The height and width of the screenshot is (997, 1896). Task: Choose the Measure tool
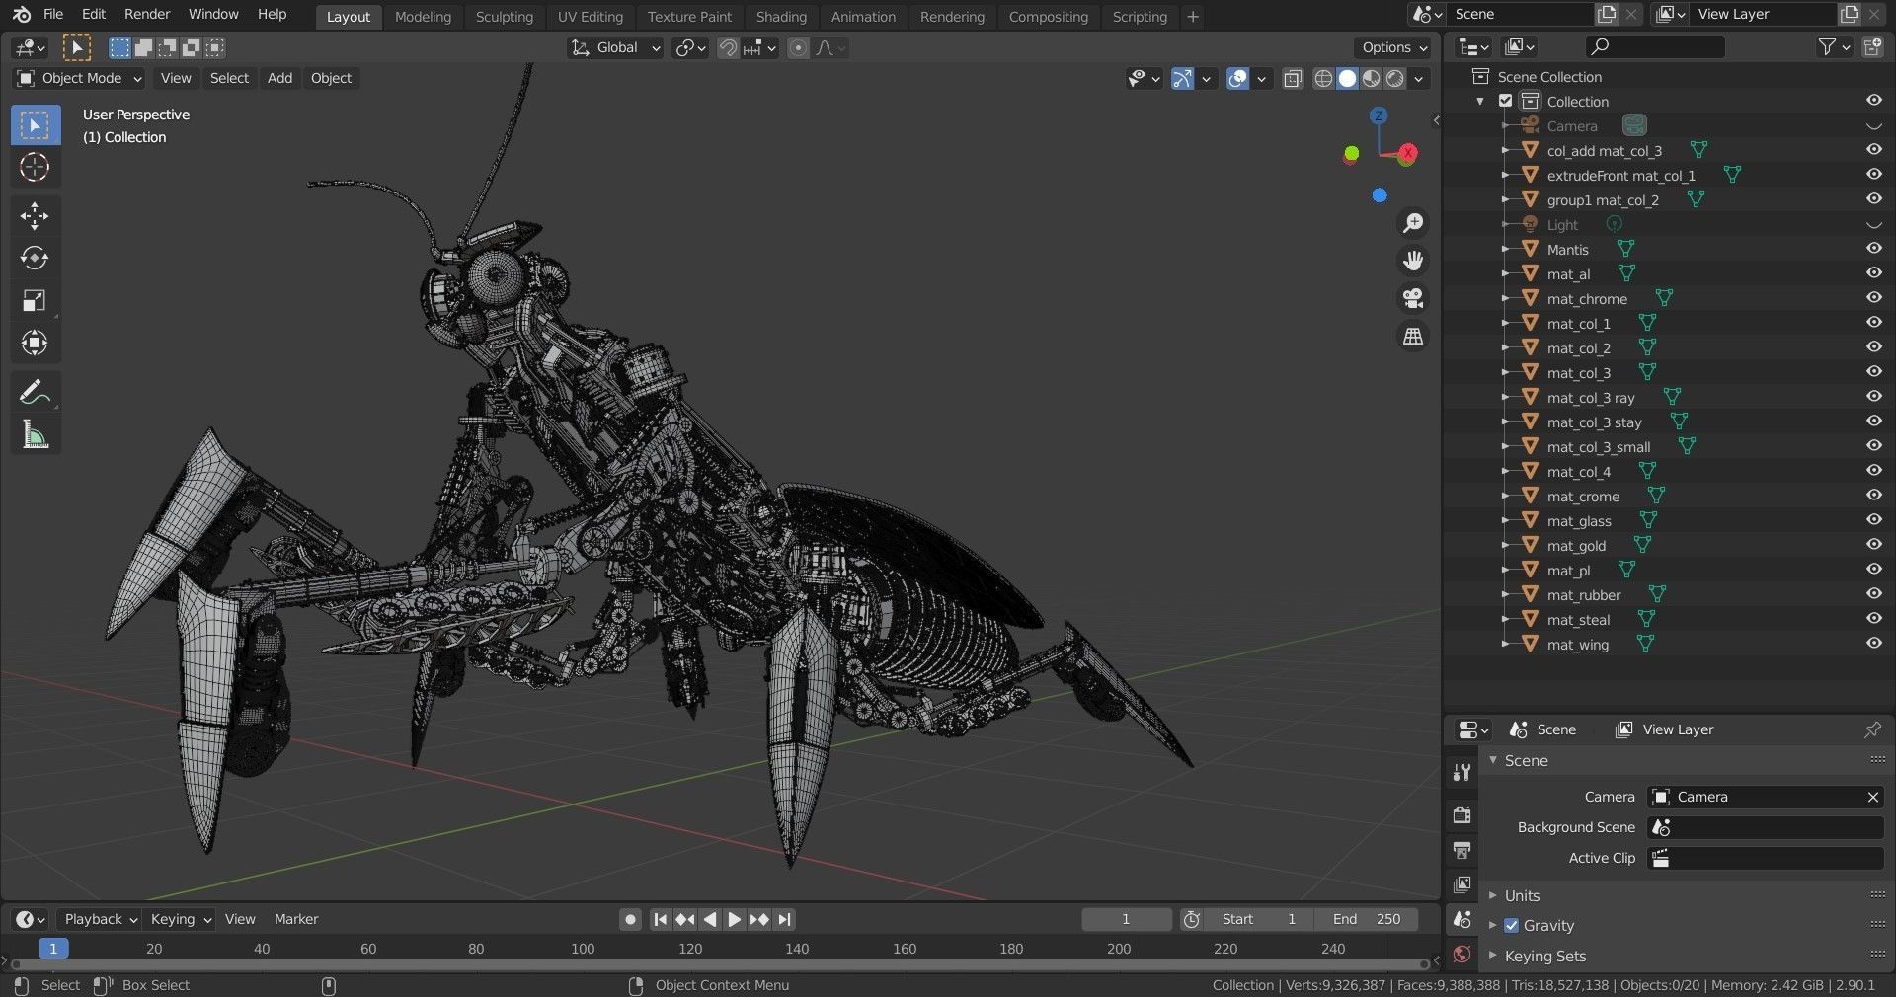35,434
